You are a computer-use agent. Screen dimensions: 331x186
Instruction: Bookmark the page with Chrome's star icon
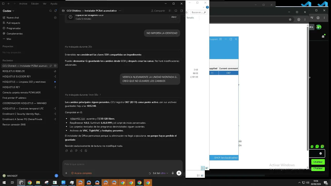click(x=290, y=19)
